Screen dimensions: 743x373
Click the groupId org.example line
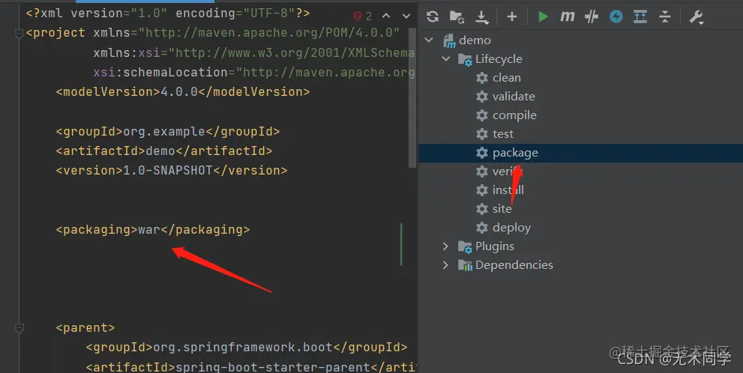coord(168,131)
